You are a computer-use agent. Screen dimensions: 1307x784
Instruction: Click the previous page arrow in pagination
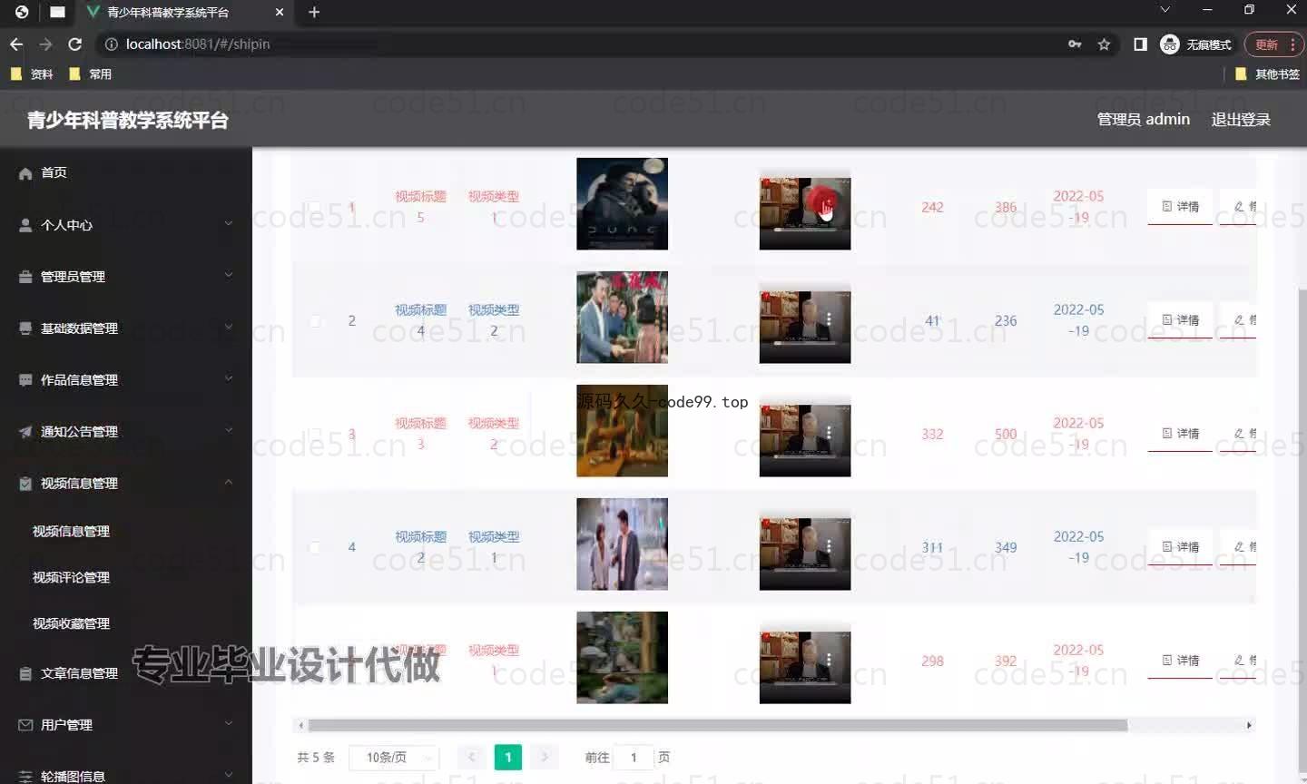coord(471,757)
